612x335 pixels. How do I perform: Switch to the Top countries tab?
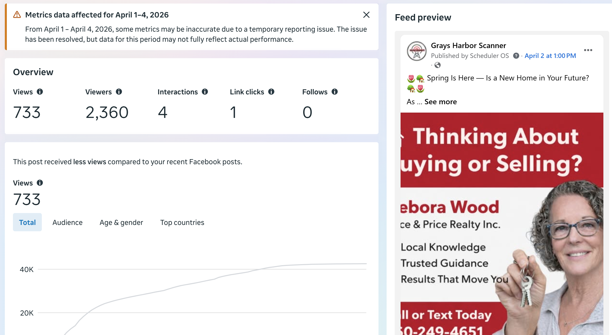(x=182, y=222)
